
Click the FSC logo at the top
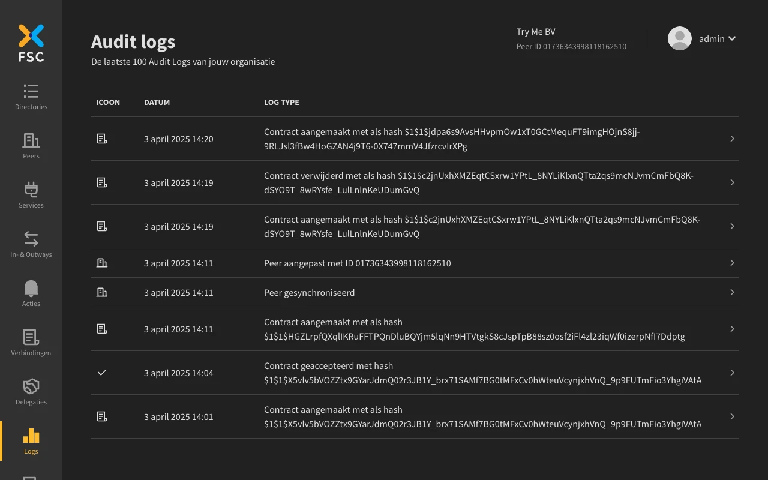click(x=31, y=42)
